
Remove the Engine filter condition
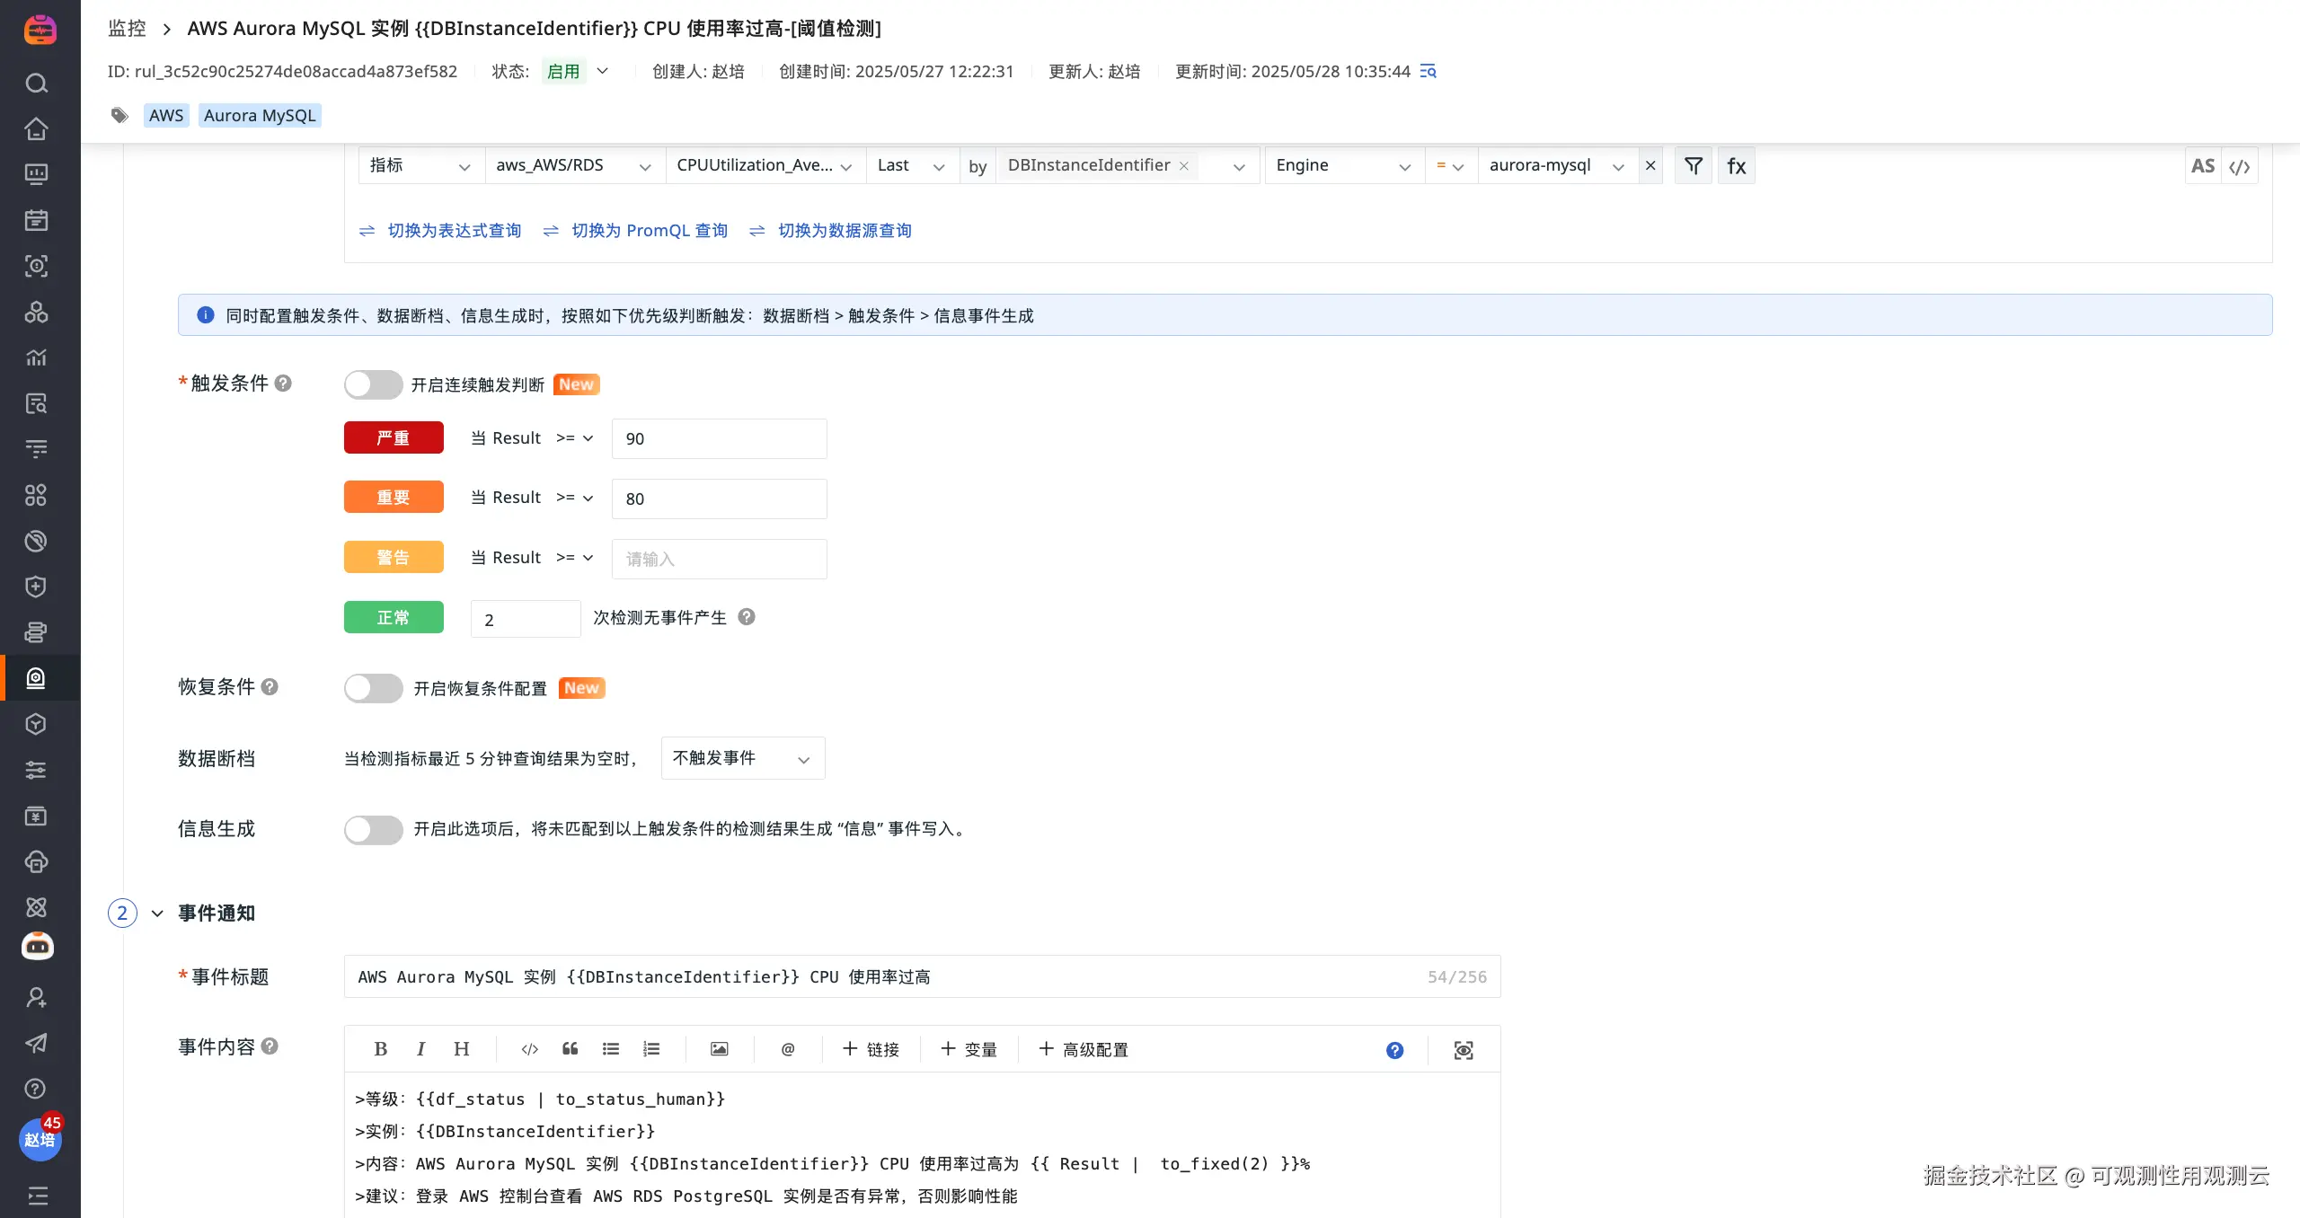pos(1650,165)
